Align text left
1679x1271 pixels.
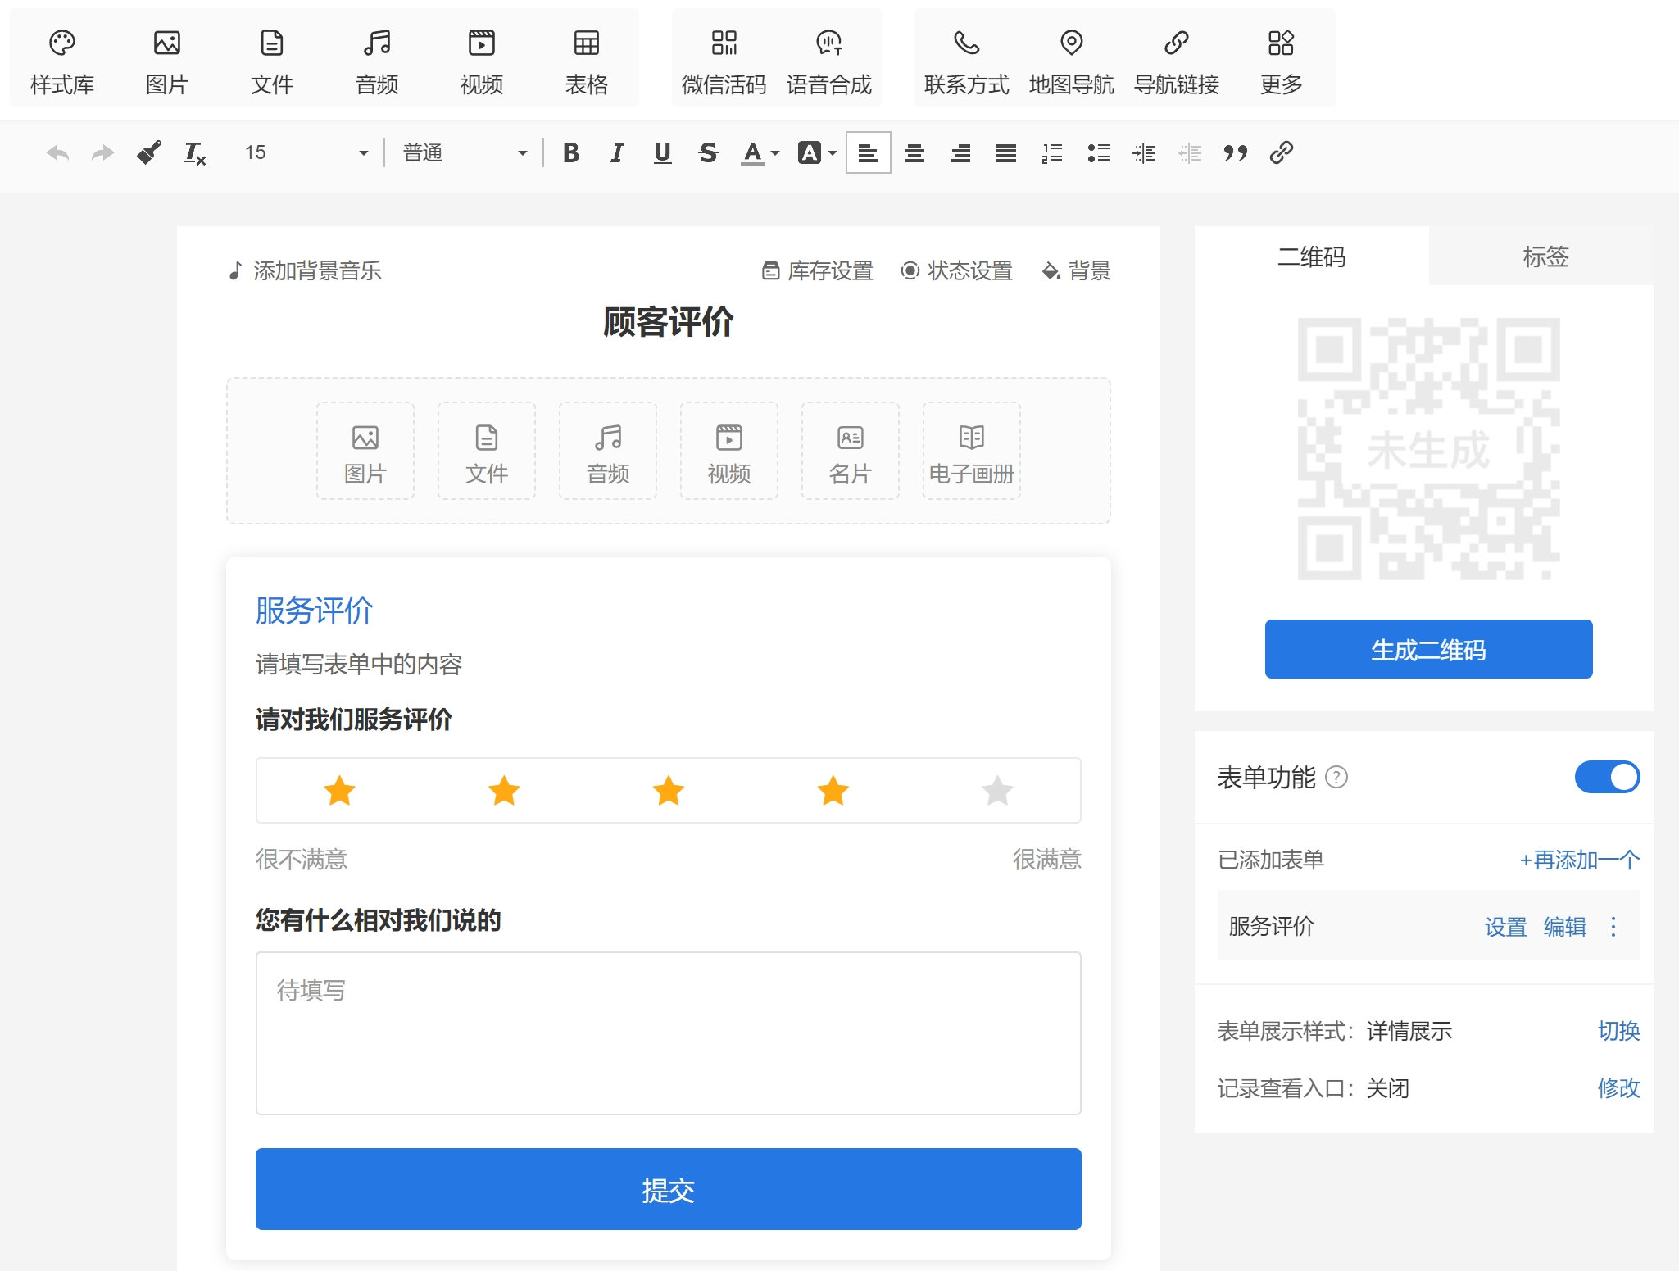[869, 152]
